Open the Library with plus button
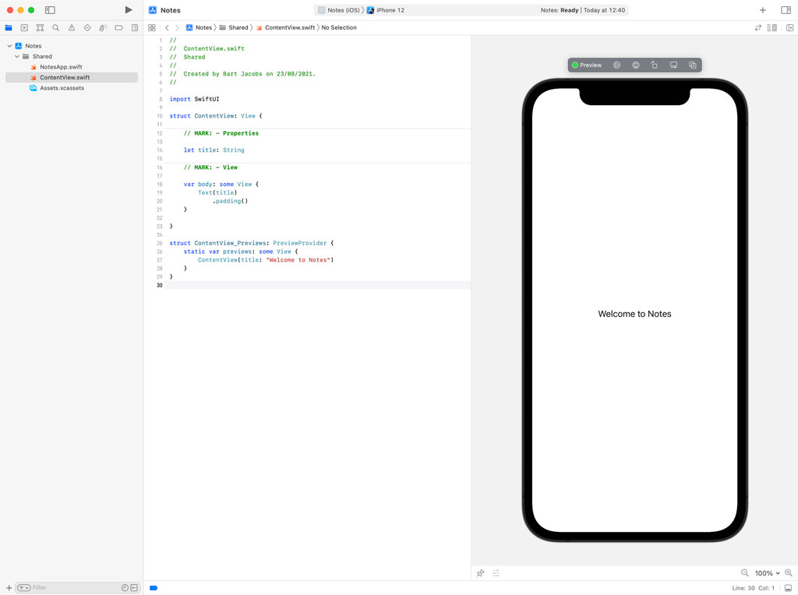Viewport: 798px width, 595px height. (x=763, y=10)
